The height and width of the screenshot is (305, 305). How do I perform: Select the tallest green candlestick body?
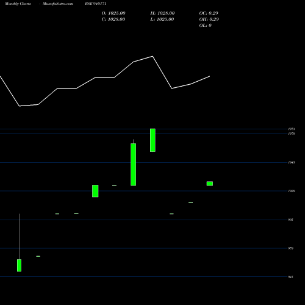coord(134,165)
